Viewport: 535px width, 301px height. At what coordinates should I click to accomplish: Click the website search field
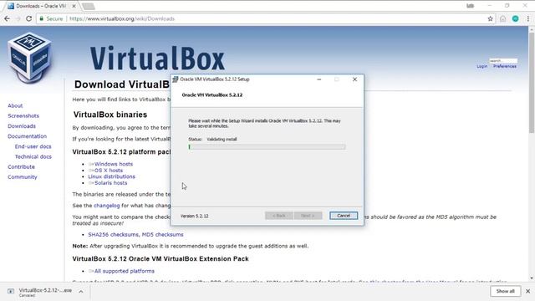point(503,61)
